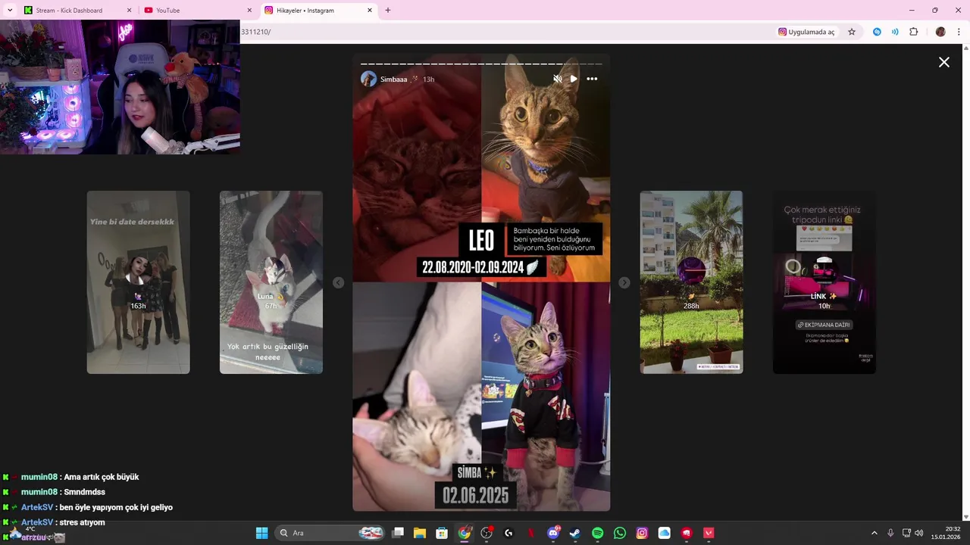Open the 163h story thumbnail
This screenshot has height=545, width=970.
pyautogui.click(x=138, y=282)
